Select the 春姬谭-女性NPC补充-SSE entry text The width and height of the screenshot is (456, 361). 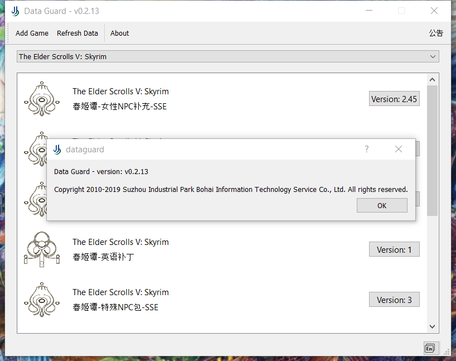tap(119, 107)
